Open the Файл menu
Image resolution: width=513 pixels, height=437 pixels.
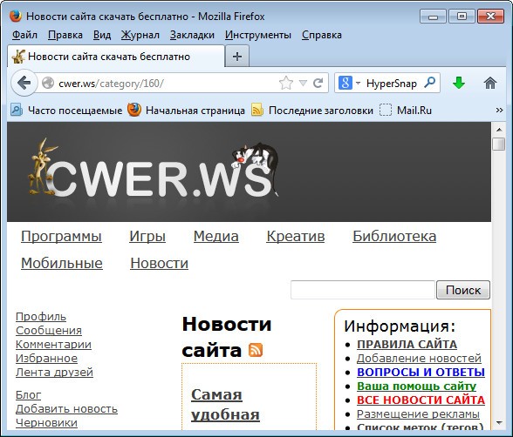[24, 35]
